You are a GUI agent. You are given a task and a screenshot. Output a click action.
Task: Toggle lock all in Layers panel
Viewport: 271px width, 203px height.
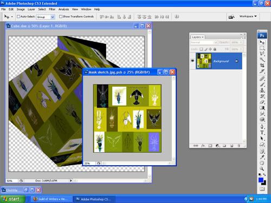click(215, 49)
